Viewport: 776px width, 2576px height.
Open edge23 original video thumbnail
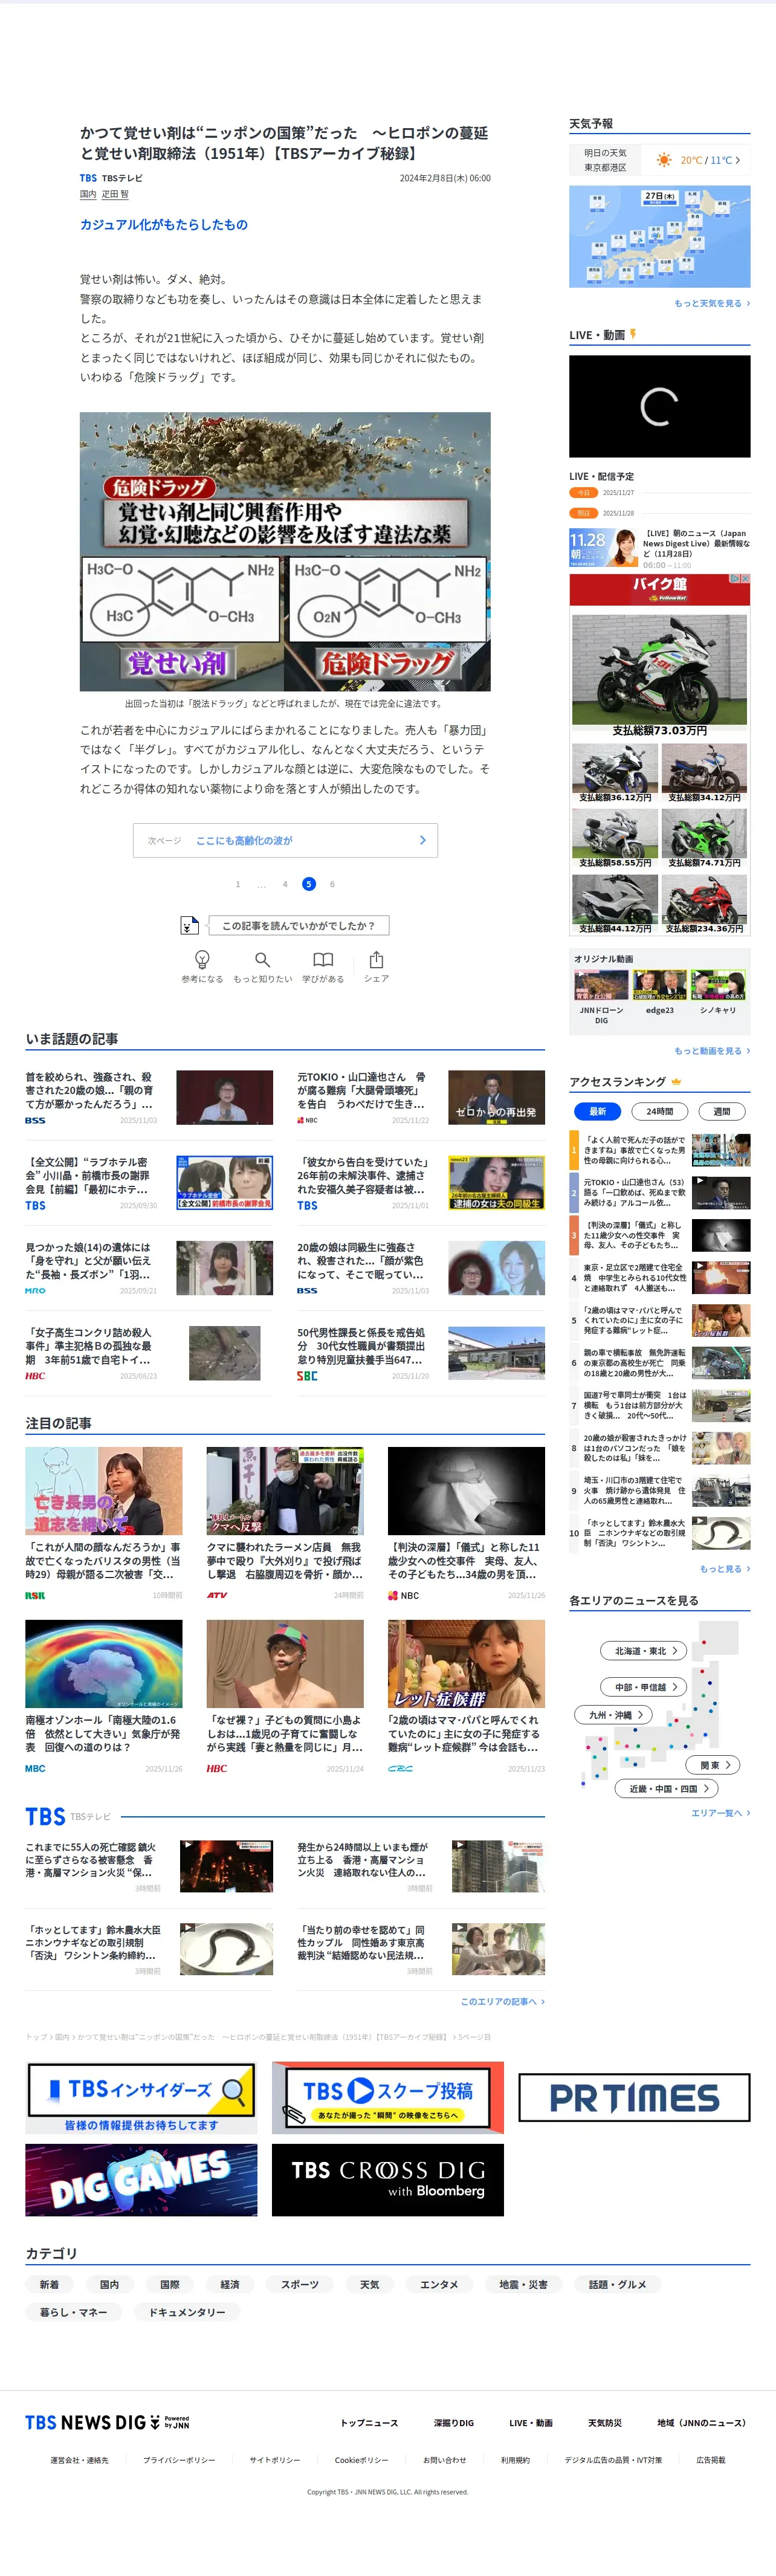point(660,985)
